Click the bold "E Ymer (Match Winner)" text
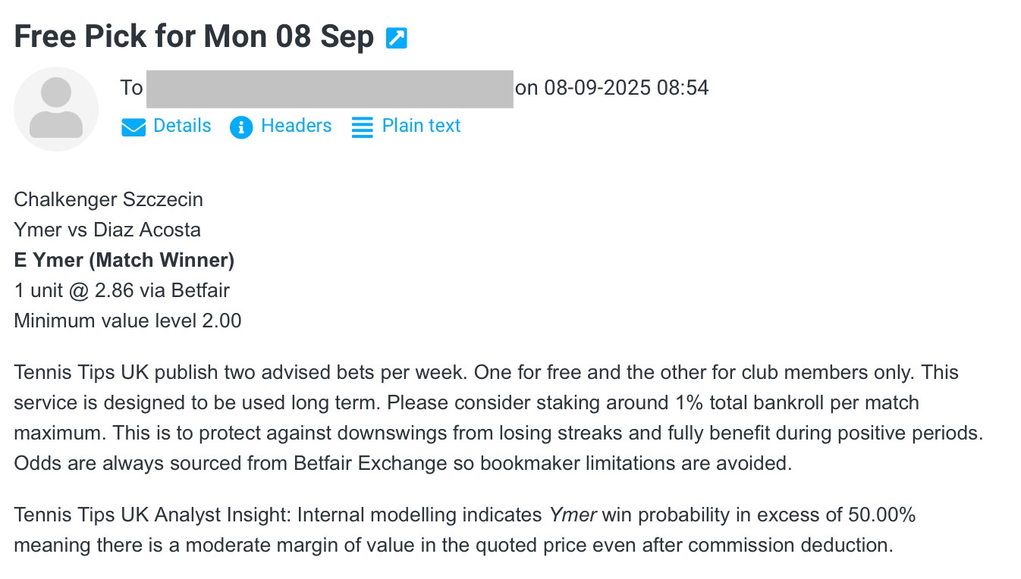 click(124, 261)
